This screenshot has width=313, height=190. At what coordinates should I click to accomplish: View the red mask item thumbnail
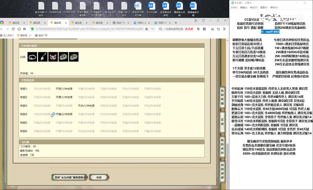point(53,57)
